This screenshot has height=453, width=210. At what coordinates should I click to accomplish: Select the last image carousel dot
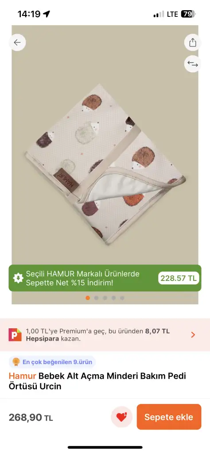tap(122, 298)
